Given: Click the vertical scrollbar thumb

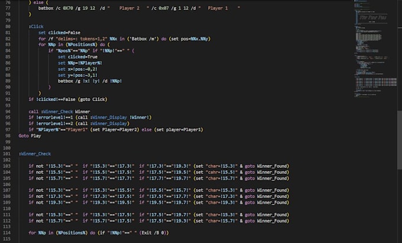Looking at the screenshot, I should click(400, 140).
